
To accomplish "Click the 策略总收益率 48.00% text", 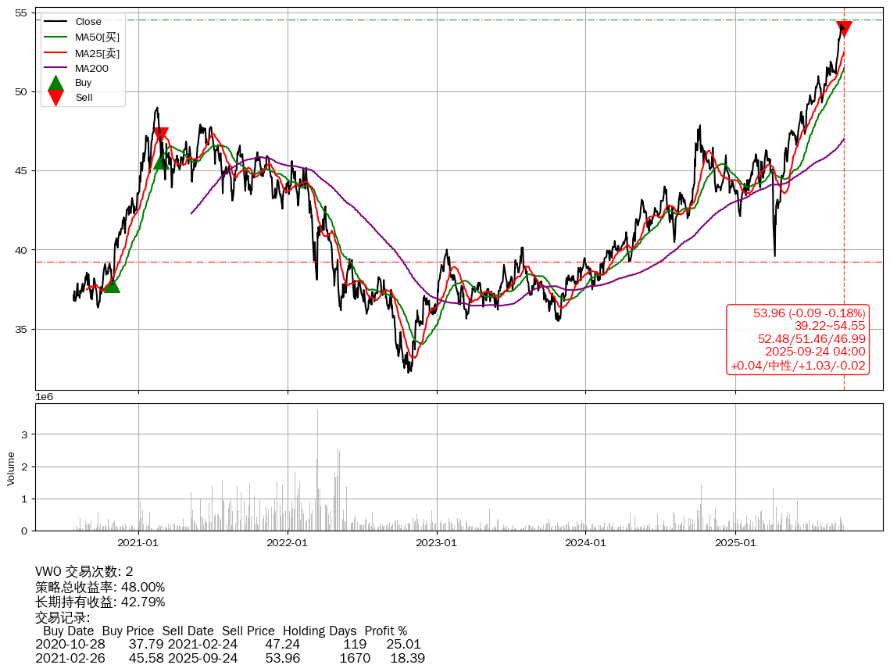I will [x=100, y=587].
